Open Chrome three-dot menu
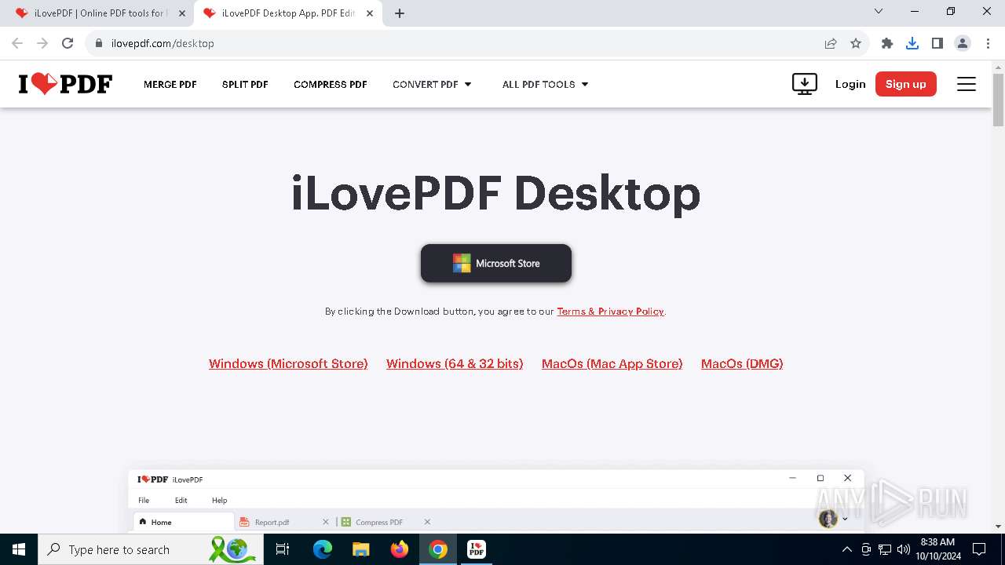This screenshot has height=565, width=1005. coord(987,43)
